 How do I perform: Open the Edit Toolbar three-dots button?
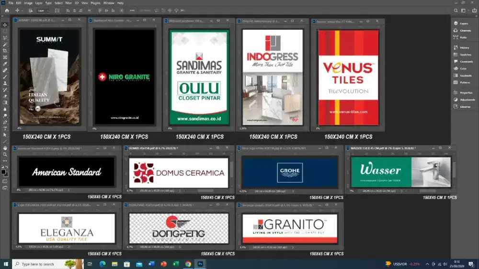(5, 161)
